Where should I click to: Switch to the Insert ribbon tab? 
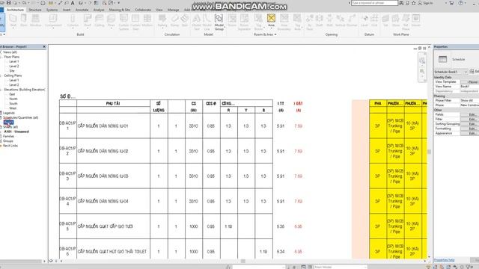point(67,10)
